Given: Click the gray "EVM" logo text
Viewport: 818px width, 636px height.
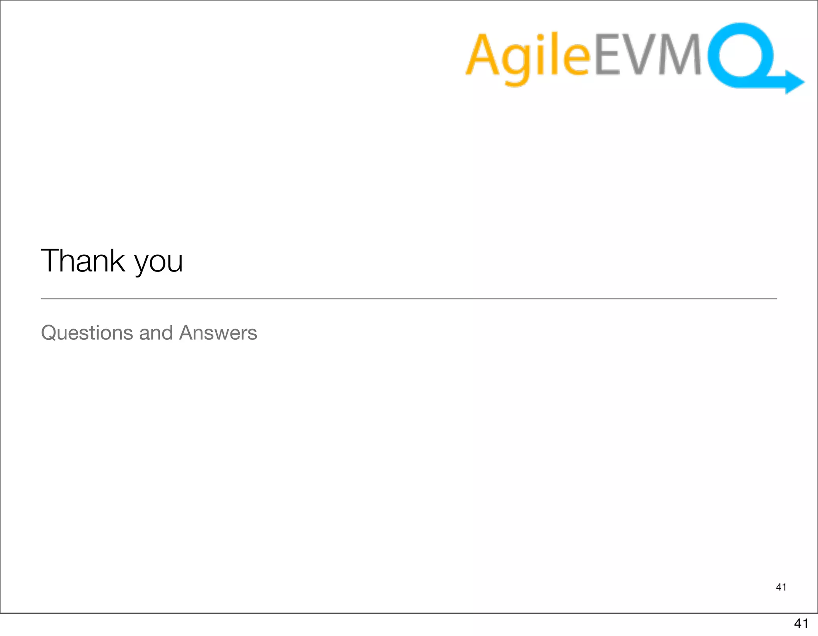Looking at the screenshot, I should pyautogui.click(x=648, y=54).
